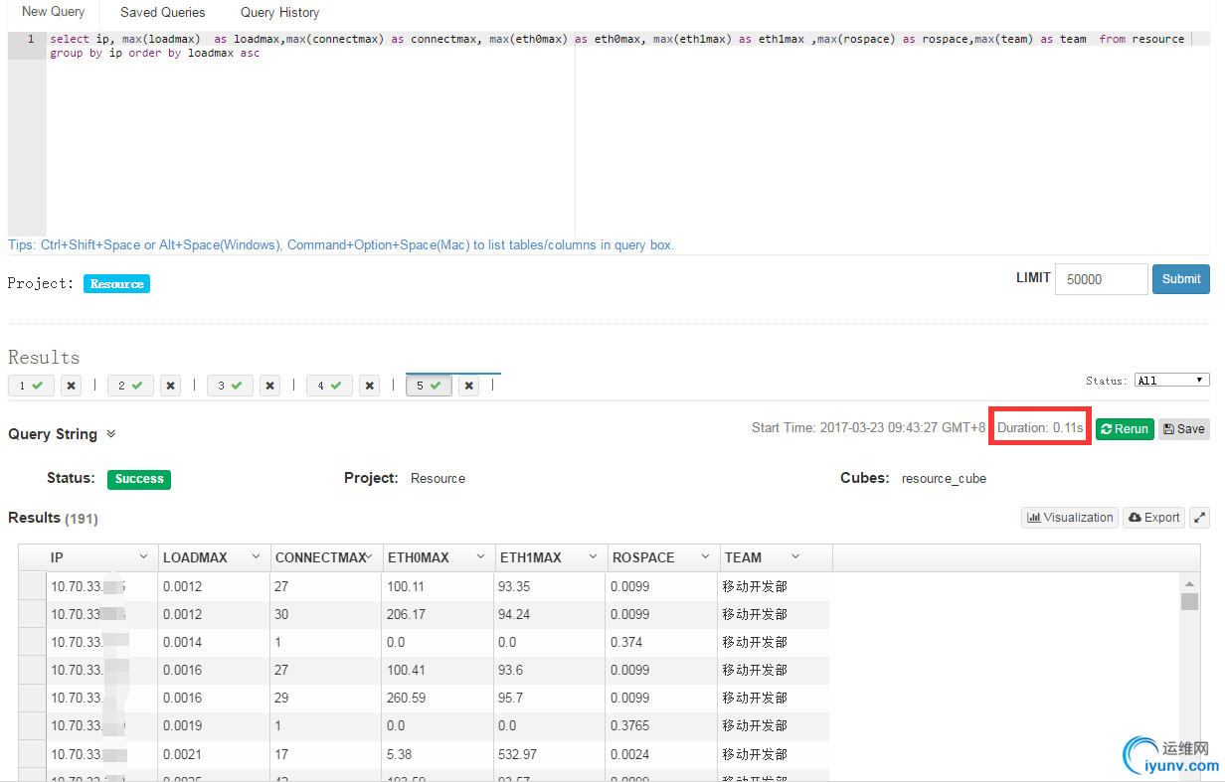Save the query
This screenshot has width=1225, height=782.
tap(1183, 429)
